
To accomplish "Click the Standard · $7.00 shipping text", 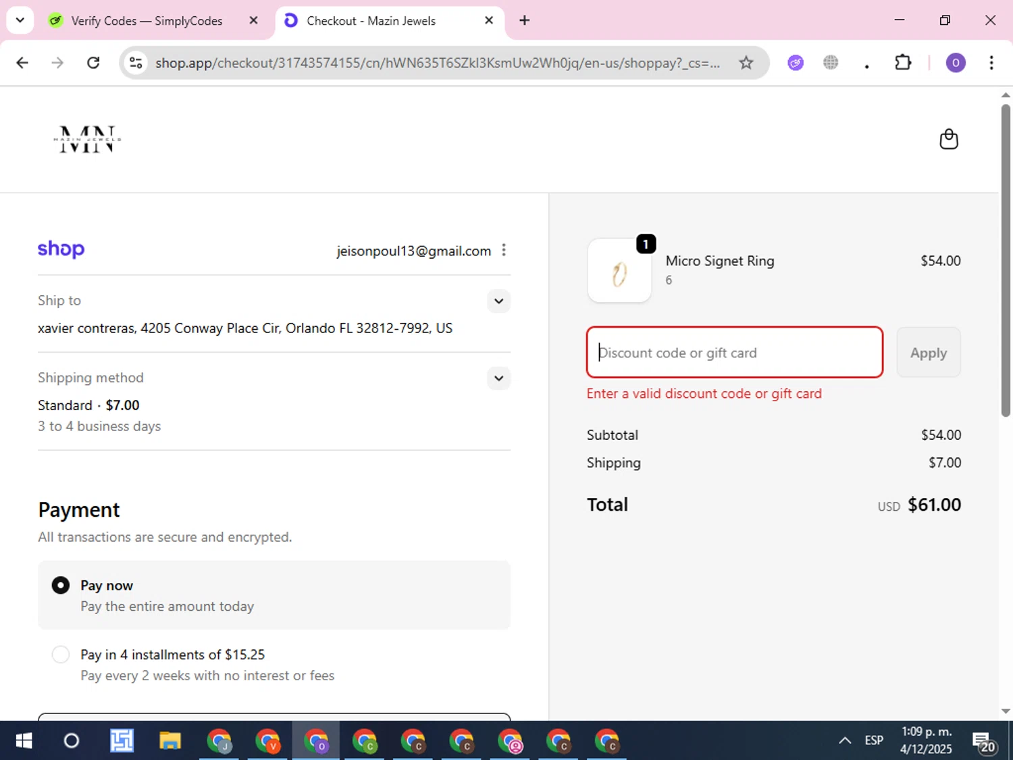I will 88,405.
